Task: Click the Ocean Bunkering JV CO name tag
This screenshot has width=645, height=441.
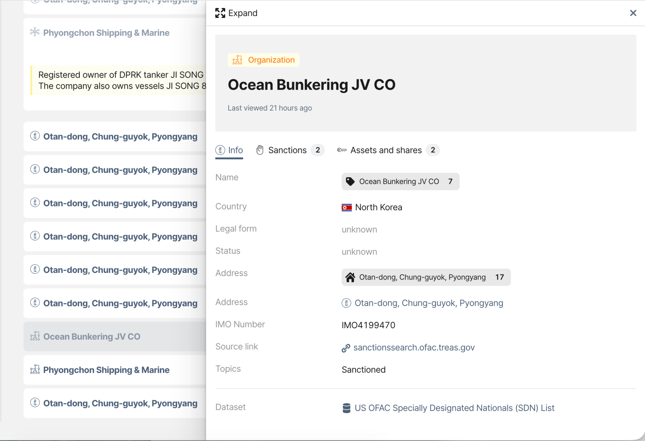Action: pyautogui.click(x=400, y=182)
